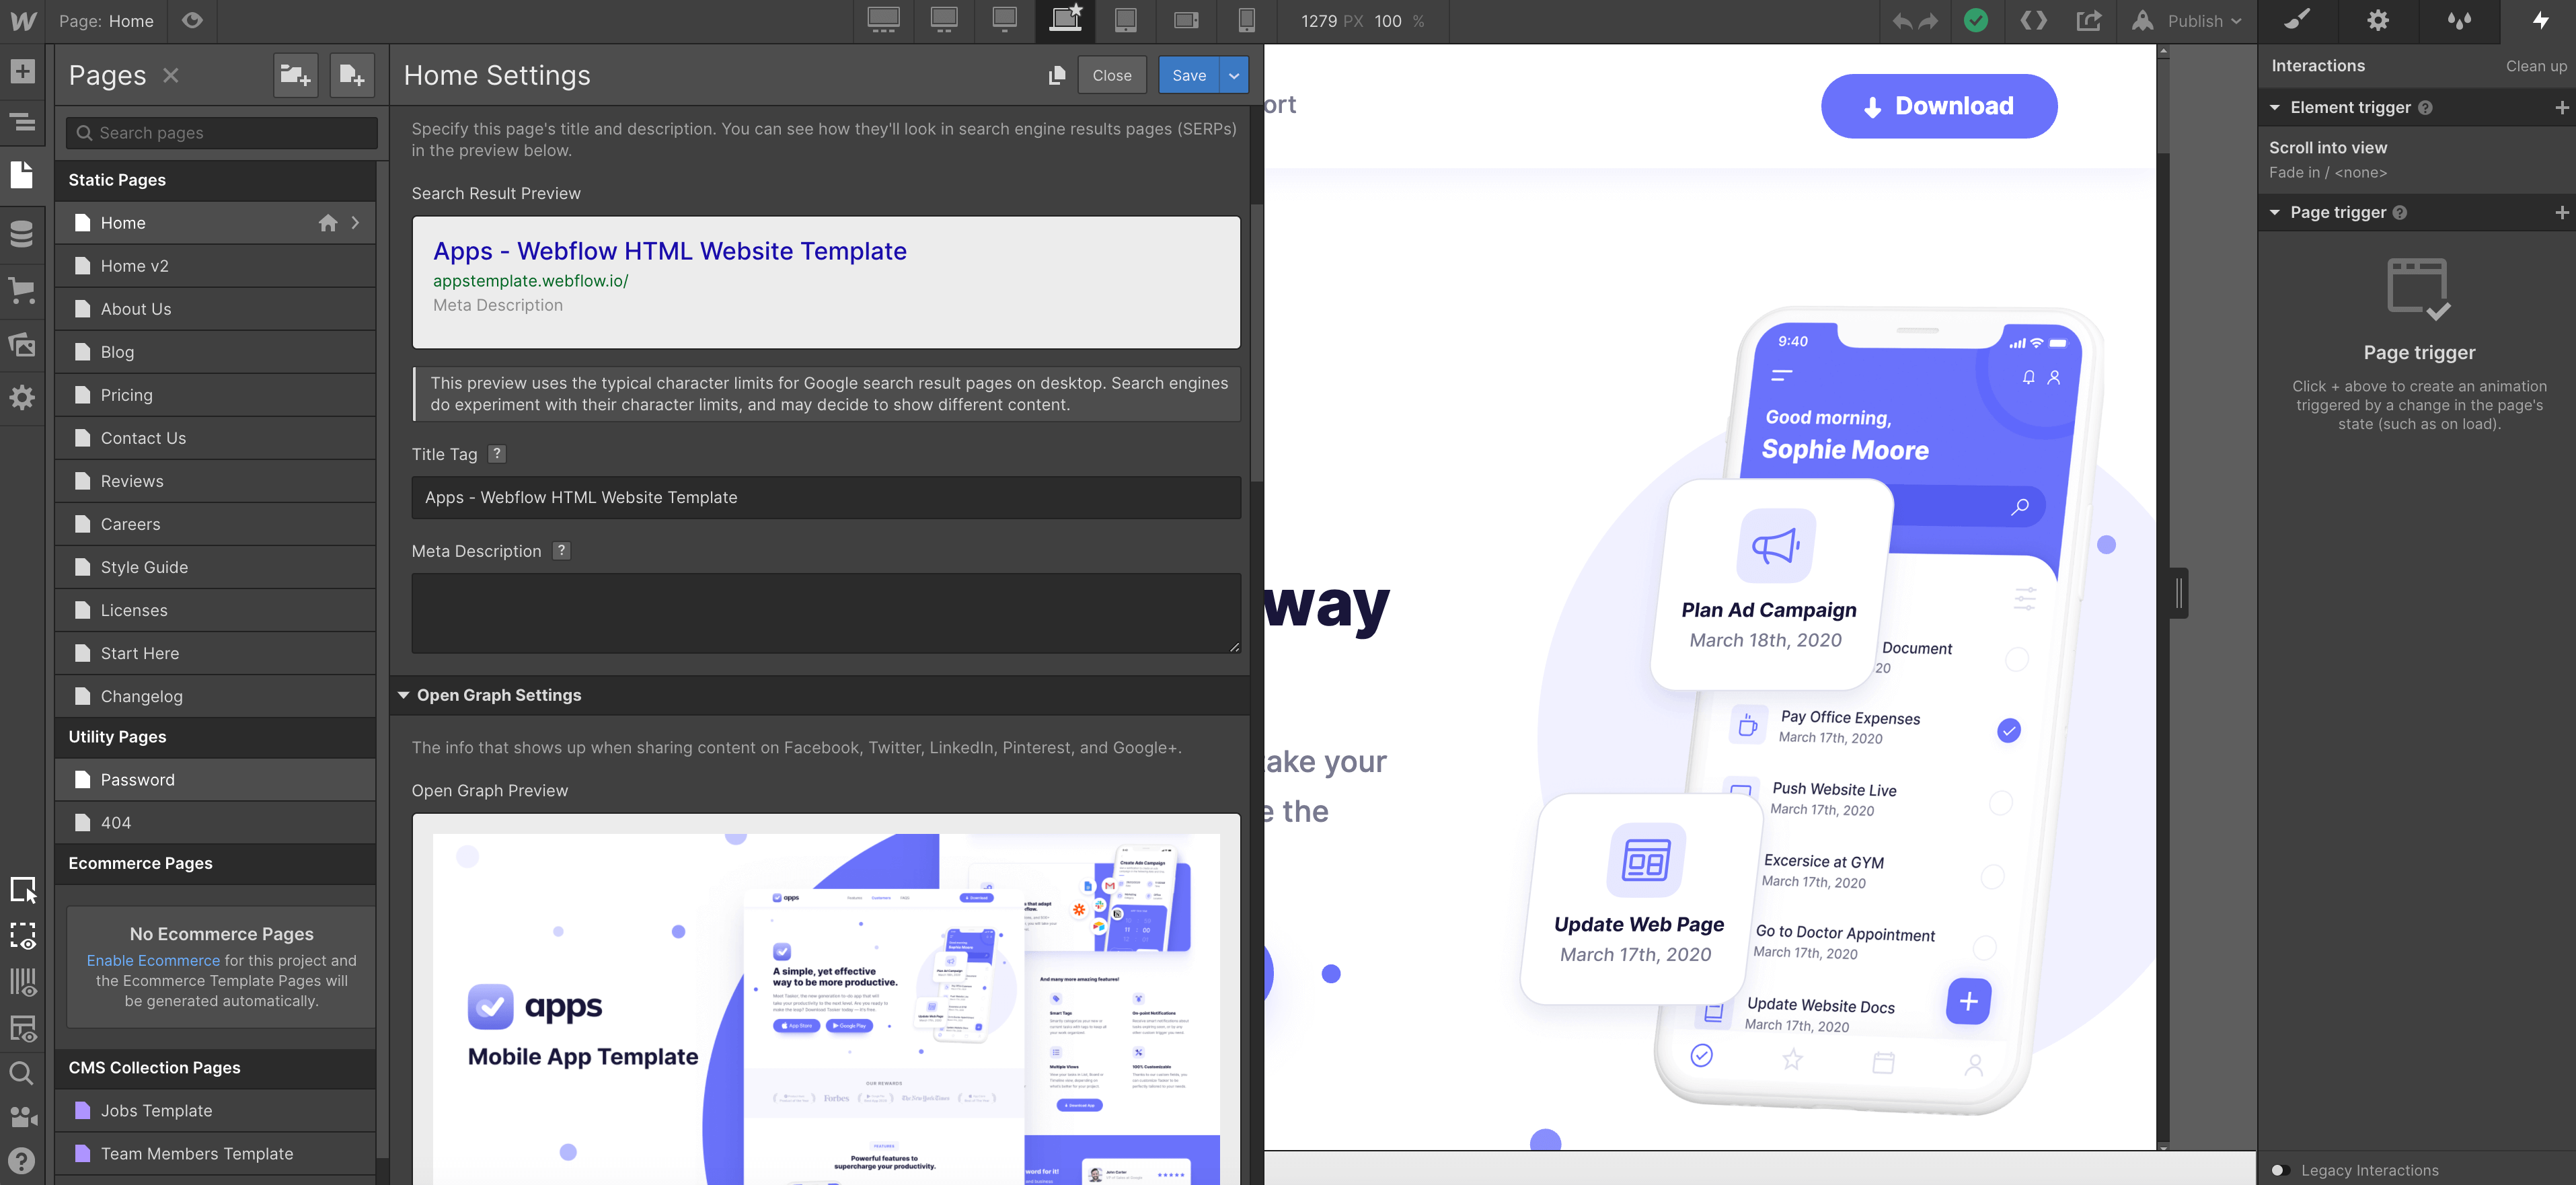Open the Assets panel

22,345
